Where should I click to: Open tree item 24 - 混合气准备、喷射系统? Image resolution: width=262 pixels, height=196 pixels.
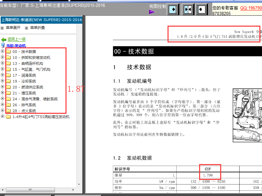pyautogui.click(x=35, y=99)
